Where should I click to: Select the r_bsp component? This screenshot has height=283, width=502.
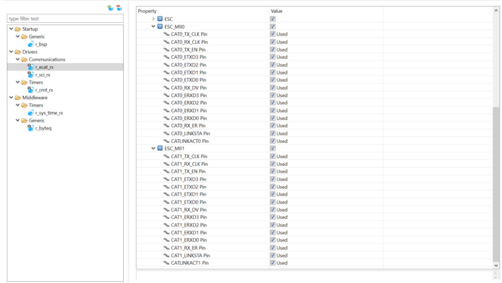tap(41, 44)
